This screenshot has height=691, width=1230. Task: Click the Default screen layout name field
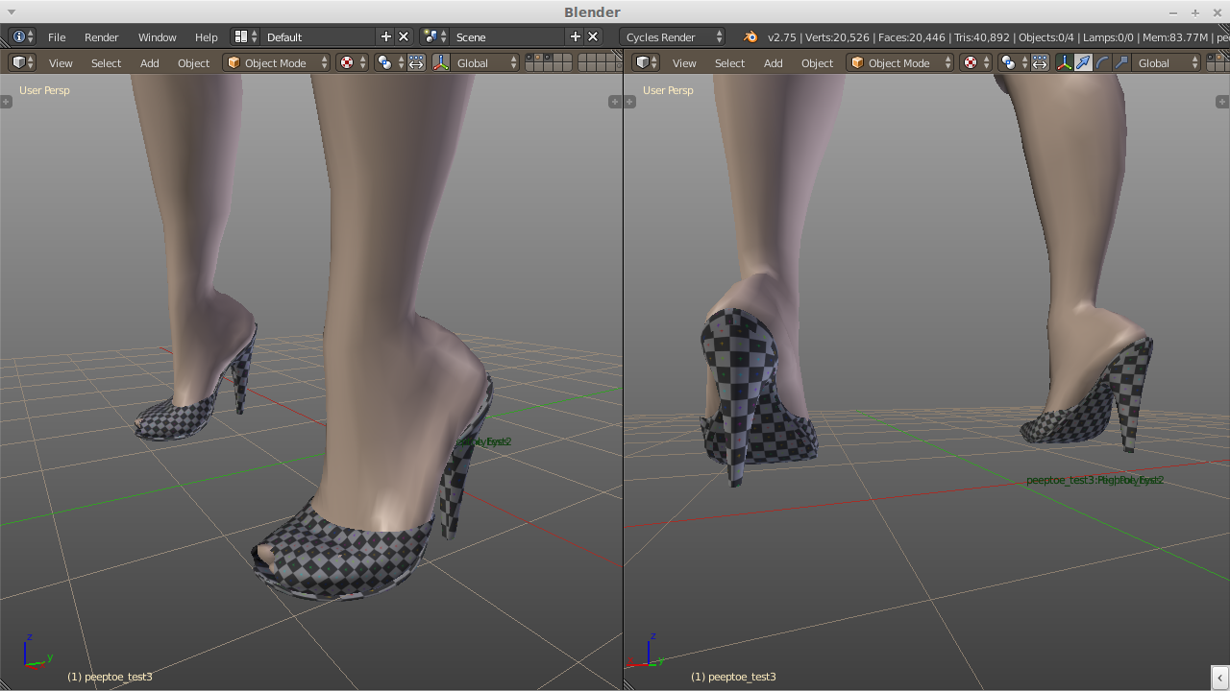coord(319,36)
